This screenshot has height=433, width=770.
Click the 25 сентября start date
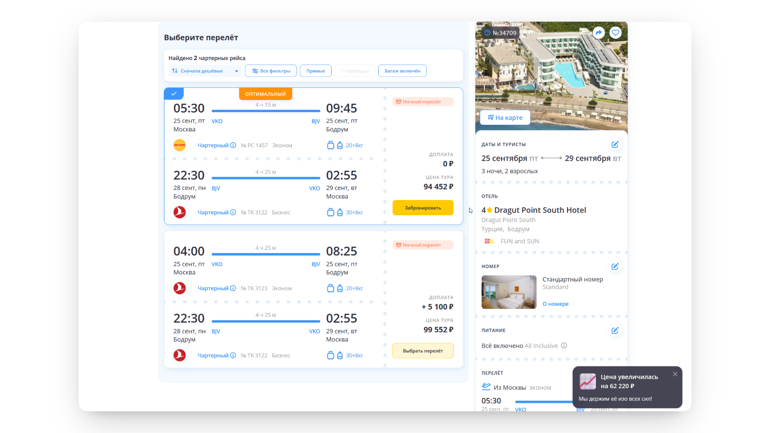coord(504,158)
